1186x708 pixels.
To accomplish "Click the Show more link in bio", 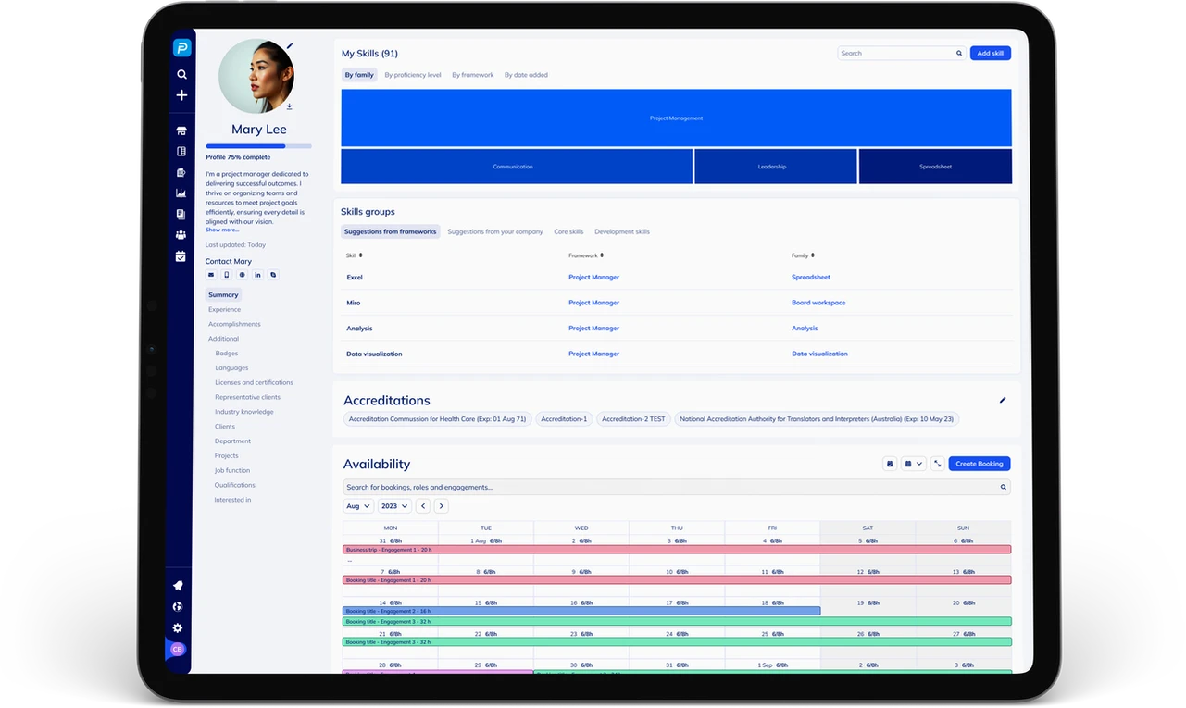I will [x=222, y=230].
